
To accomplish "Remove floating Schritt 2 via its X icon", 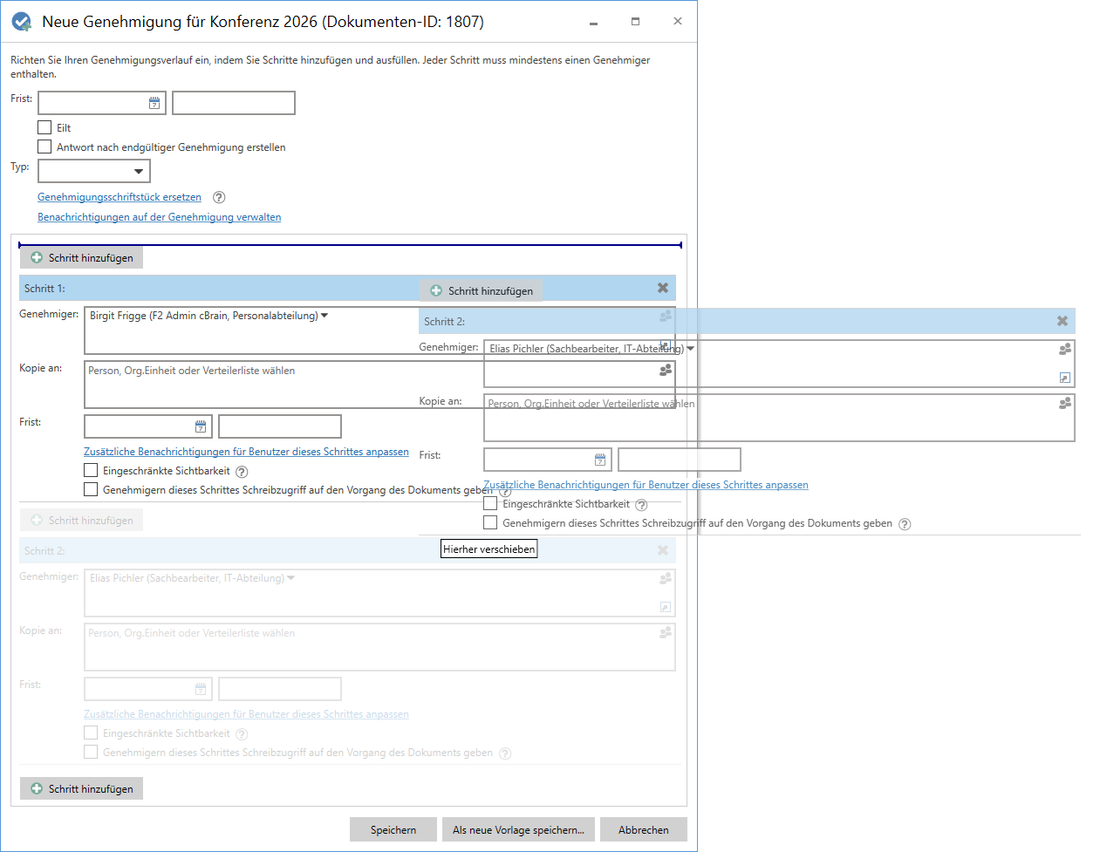I will [1062, 321].
